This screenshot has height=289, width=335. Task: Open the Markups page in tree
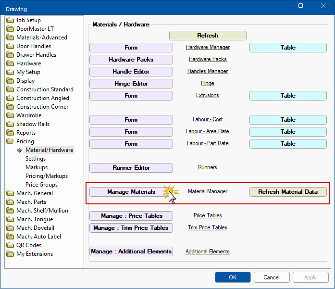37,167
